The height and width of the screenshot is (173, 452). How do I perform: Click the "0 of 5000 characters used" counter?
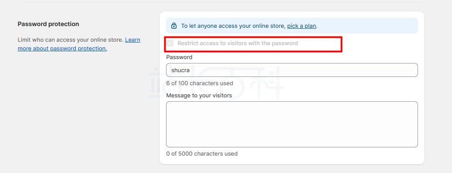point(202,154)
